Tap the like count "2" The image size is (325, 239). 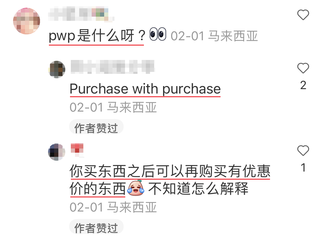[x=303, y=85]
